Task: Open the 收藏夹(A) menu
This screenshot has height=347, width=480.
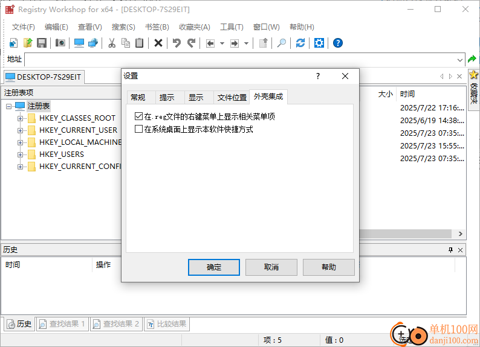Action: point(195,27)
